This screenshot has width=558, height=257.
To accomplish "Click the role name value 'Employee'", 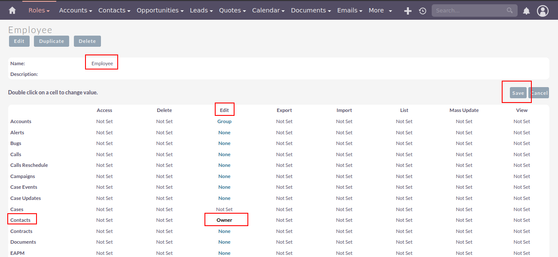I will 102,63.
